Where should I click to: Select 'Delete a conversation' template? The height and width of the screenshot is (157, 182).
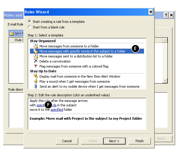(55, 61)
